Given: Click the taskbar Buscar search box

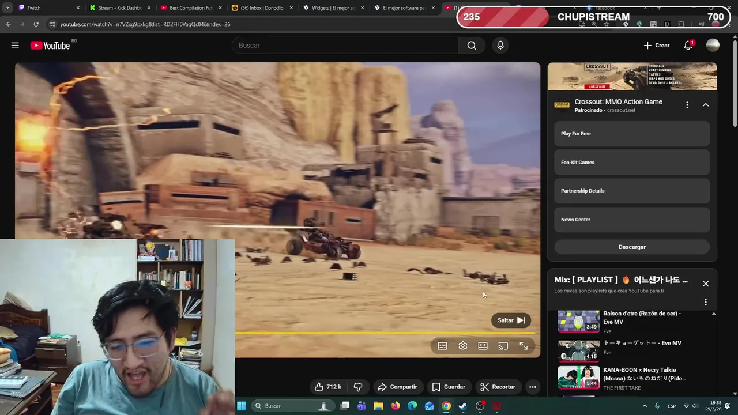Looking at the screenshot, I should [293, 406].
